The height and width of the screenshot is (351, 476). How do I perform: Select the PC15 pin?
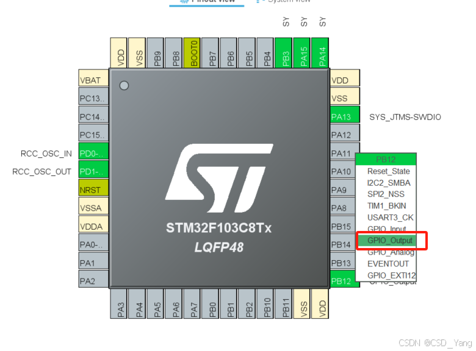tap(93, 132)
